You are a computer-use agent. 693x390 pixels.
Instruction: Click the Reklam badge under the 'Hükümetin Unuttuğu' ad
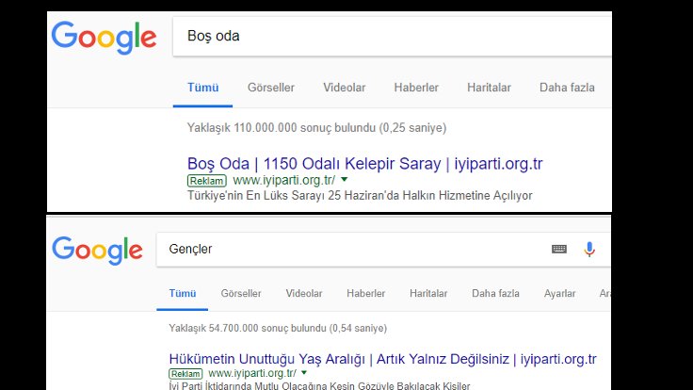(185, 374)
